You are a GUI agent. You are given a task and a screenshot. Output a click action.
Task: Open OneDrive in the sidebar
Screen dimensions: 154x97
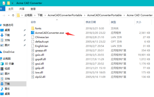pos(9,52)
